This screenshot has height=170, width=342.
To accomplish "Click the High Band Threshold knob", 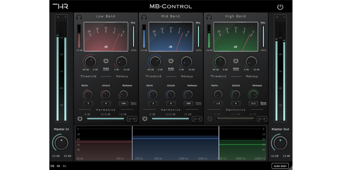I will point(220,62).
